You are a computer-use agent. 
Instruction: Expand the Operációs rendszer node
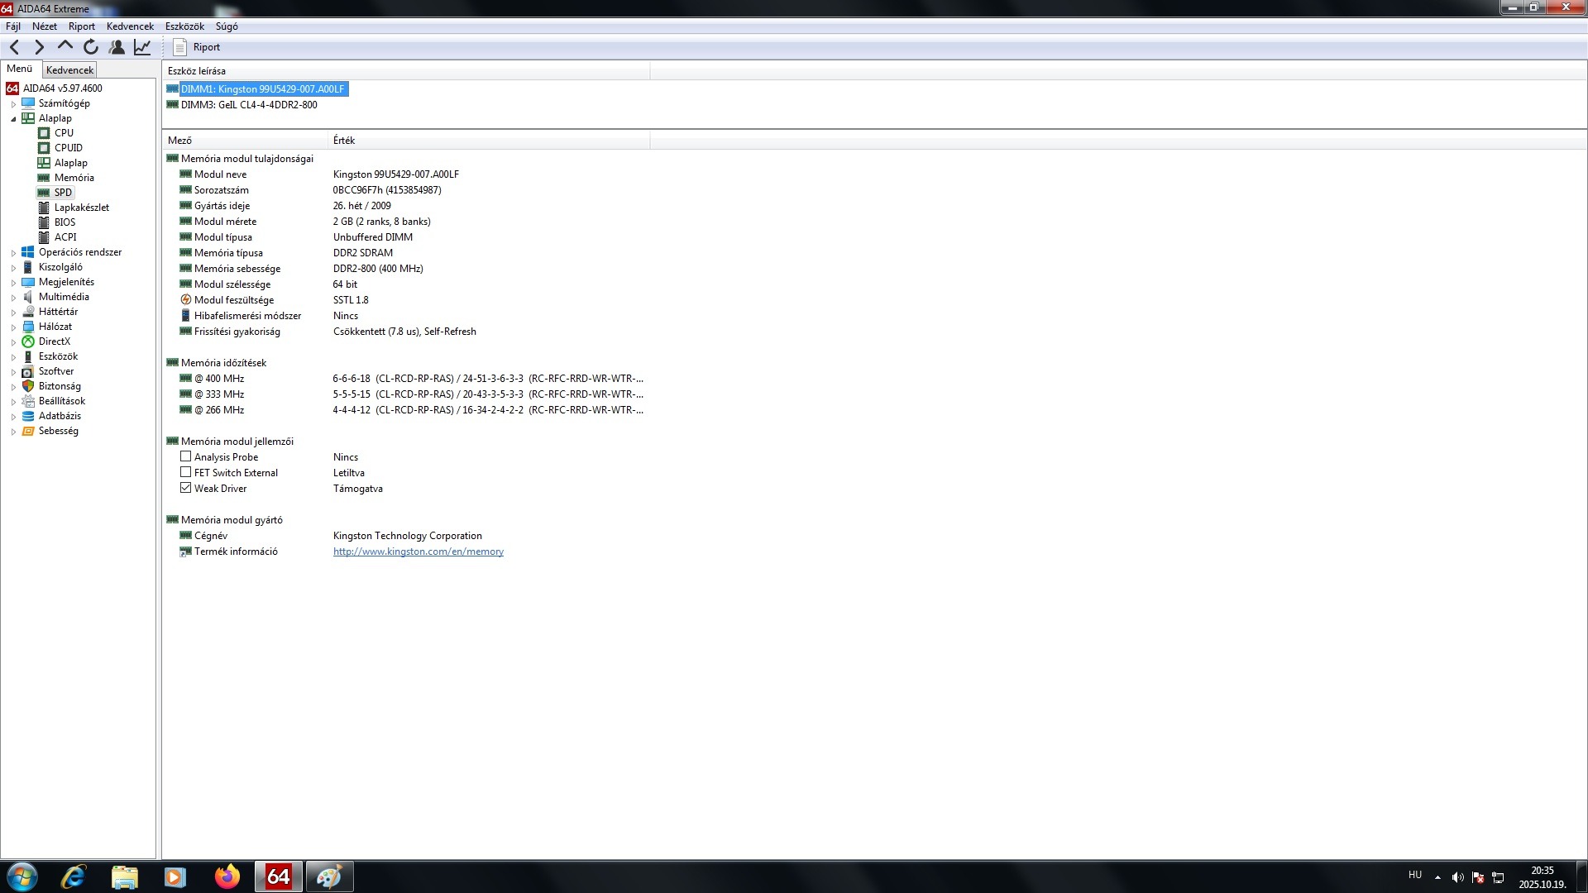coord(13,253)
